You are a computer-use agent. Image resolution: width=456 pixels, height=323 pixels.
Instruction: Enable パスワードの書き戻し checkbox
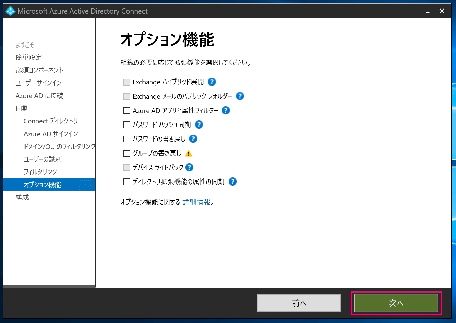pos(126,139)
